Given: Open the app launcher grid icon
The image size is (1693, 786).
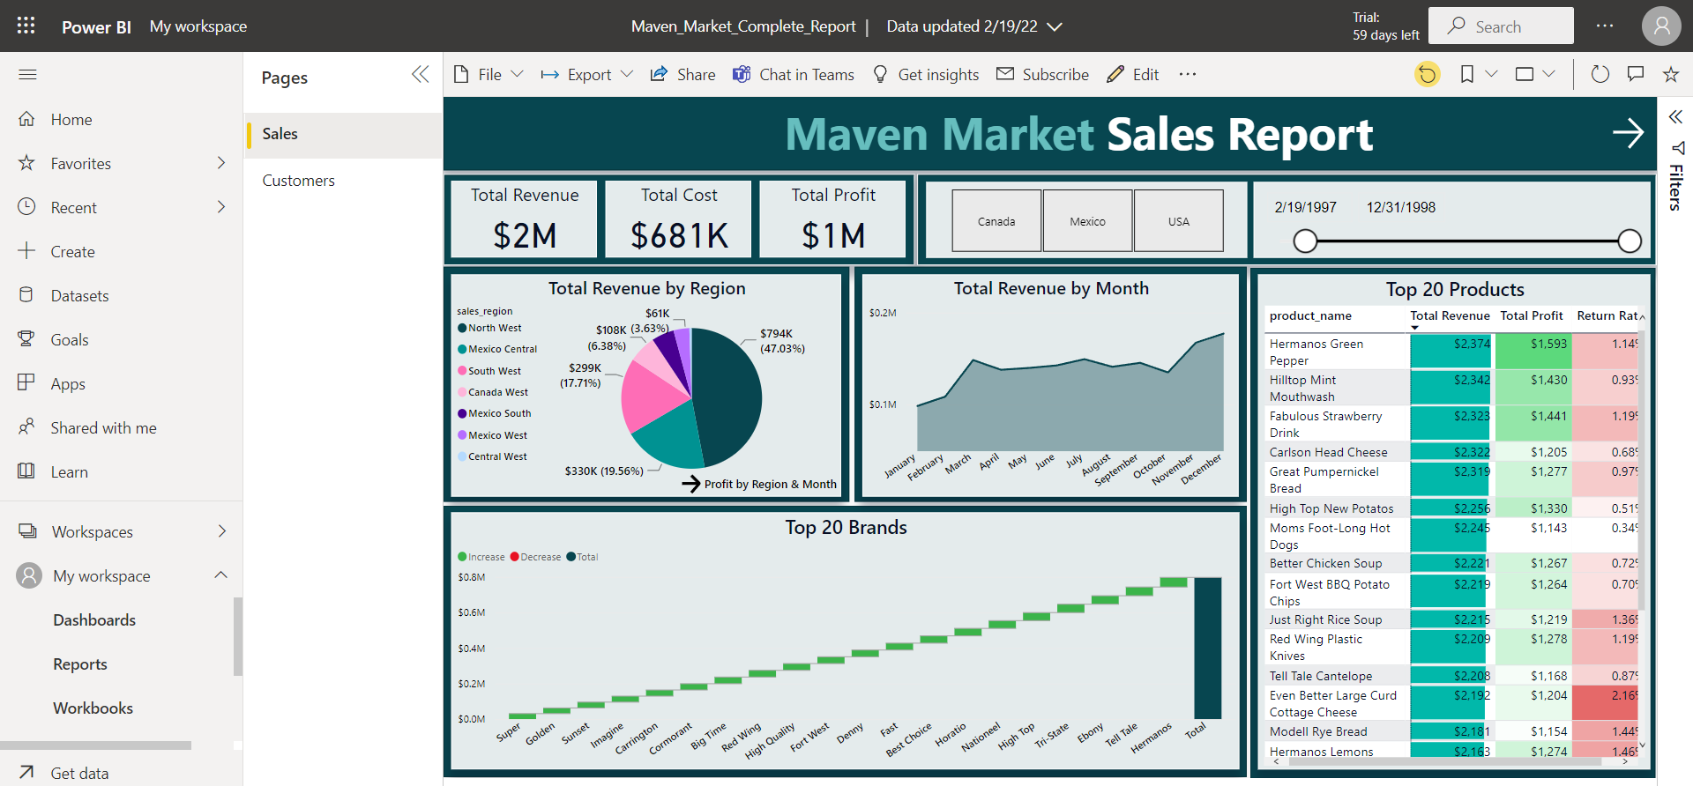Looking at the screenshot, I should pos(26,26).
